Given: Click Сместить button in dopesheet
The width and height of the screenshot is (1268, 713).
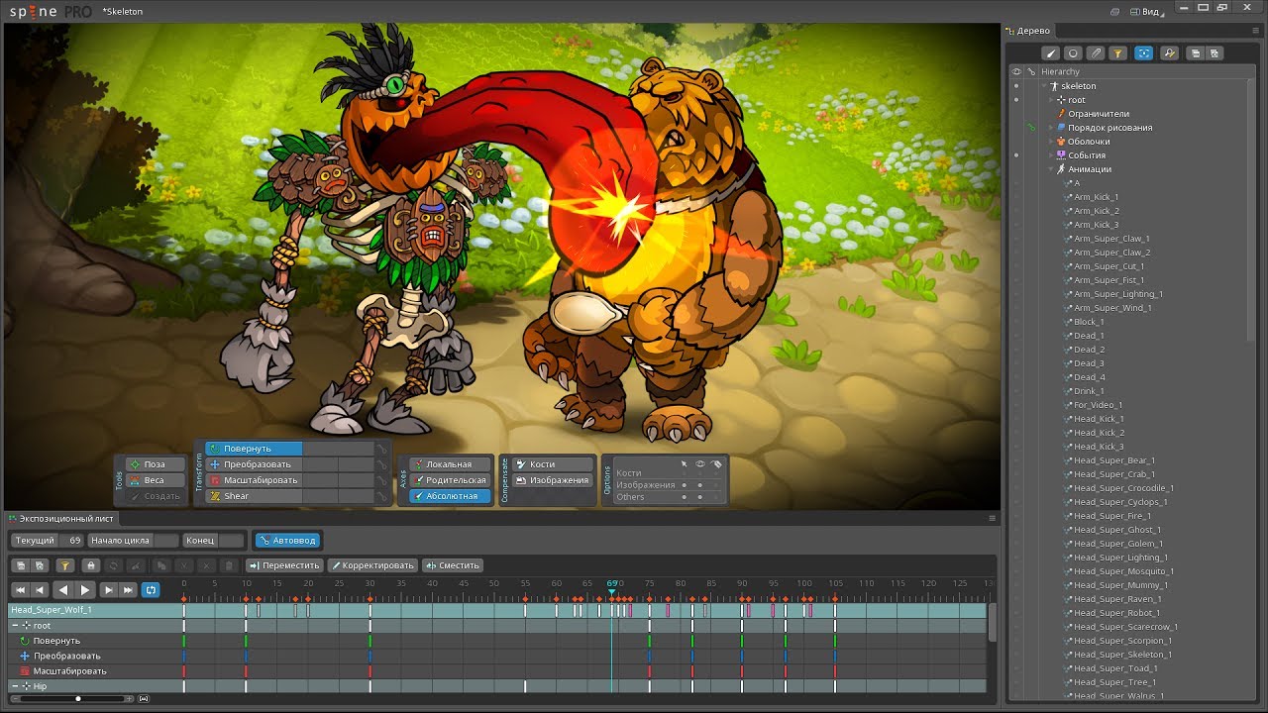Looking at the screenshot, I should pos(452,565).
